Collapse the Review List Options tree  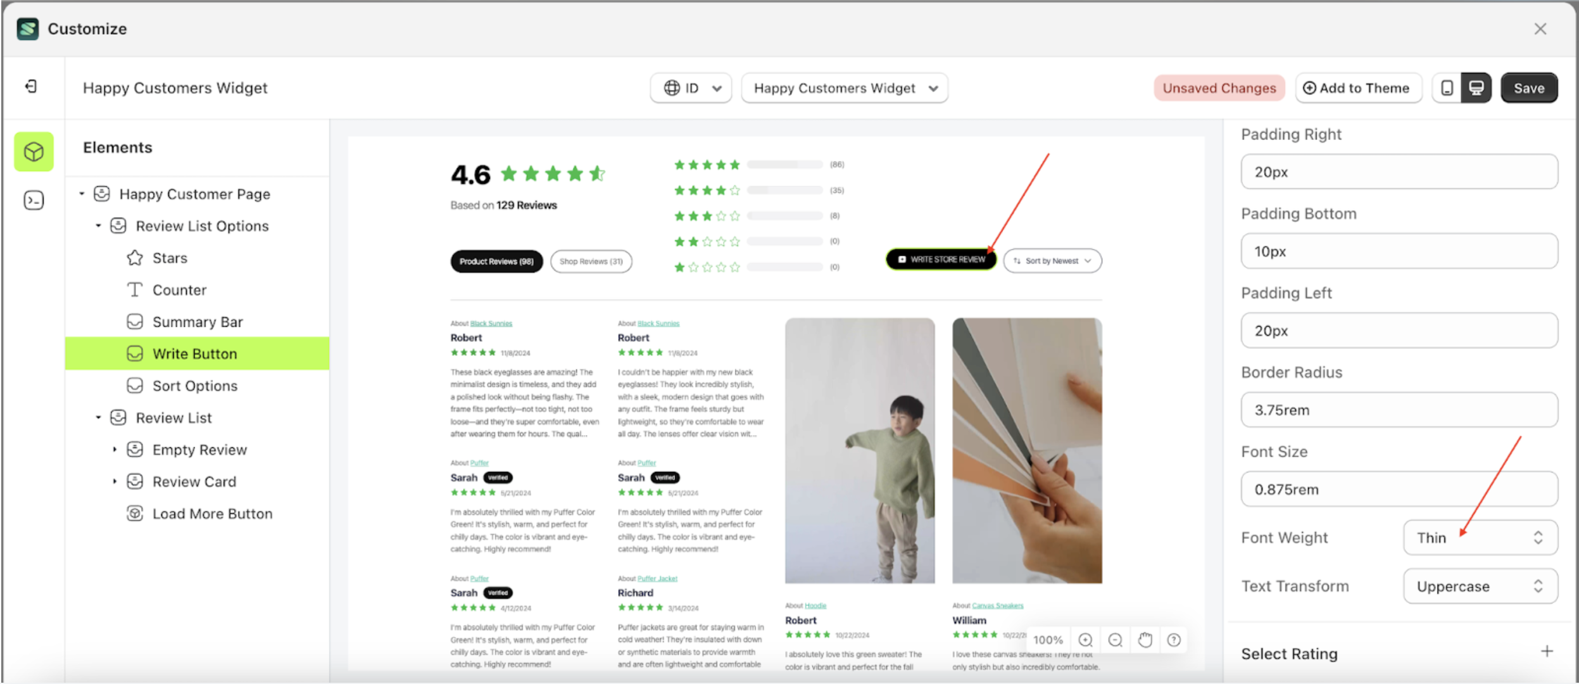pyautogui.click(x=99, y=225)
